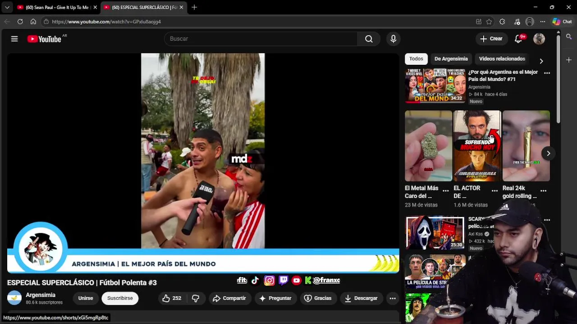Open the Real 24k gold rolling thumbnail
Image resolution: width=577 pixels, height=324 pixels.
click(526, 146)
